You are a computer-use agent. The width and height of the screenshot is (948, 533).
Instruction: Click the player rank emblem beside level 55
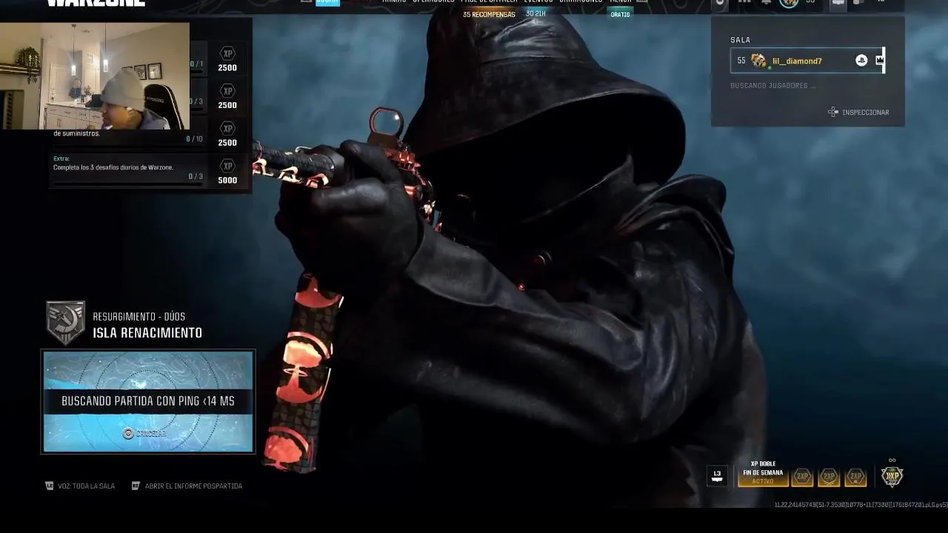(x=759, y=61)
